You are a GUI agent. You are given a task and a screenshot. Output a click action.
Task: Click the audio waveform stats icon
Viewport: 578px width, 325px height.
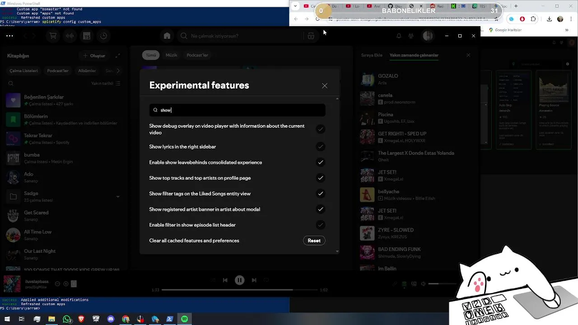click(70, 36)
